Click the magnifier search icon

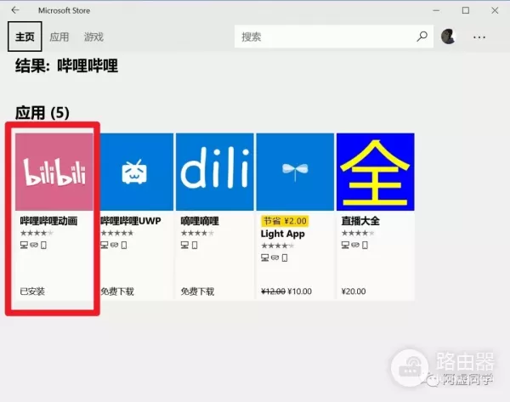[422, 37]
